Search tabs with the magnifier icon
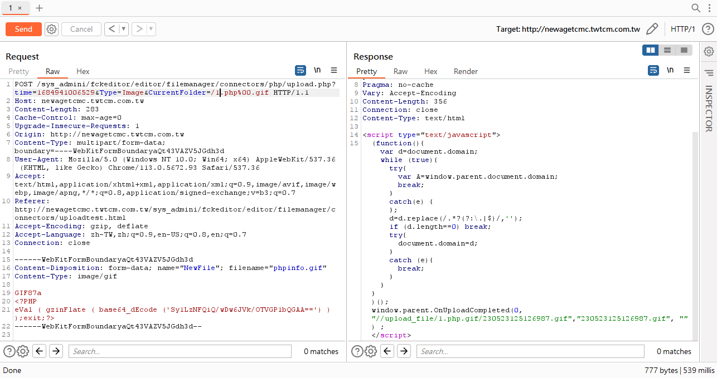 pos(696,8)
